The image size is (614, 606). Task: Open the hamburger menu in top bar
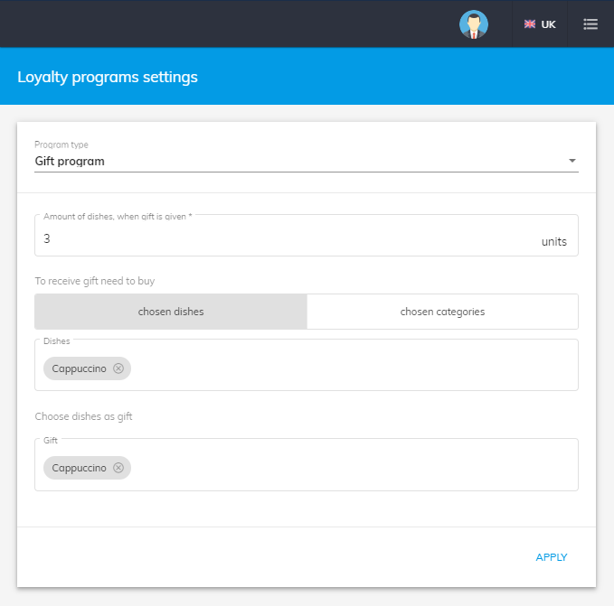point(590,24)
